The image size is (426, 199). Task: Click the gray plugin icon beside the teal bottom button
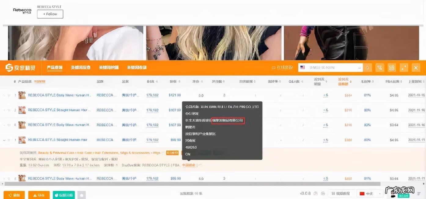click(x=81, y=194)
